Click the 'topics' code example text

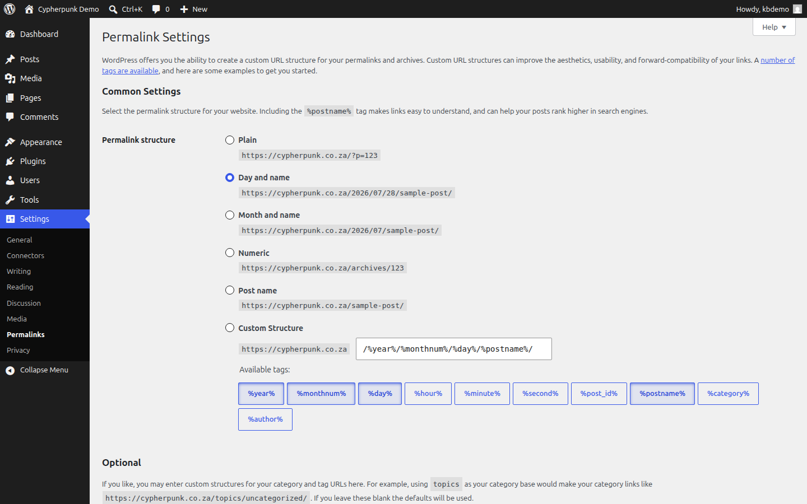446,484
